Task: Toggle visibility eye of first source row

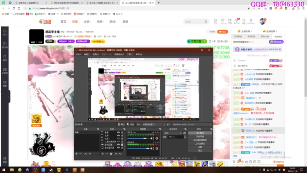Action: point(118,133)
